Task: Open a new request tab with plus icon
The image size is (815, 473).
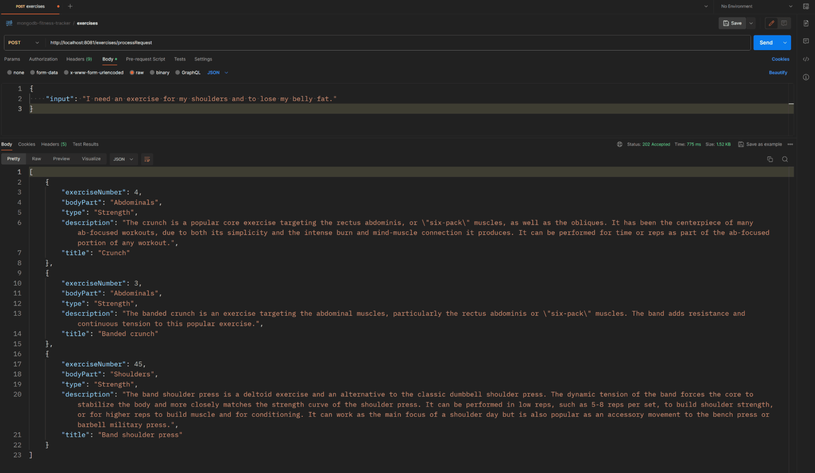Action: 70,6
